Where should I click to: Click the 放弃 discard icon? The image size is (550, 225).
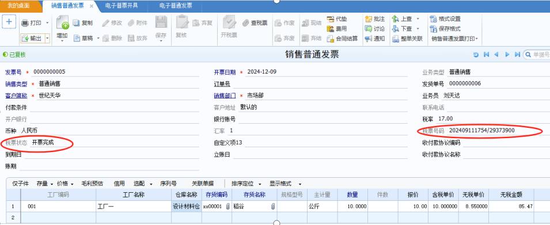click(x=131, y=39)
